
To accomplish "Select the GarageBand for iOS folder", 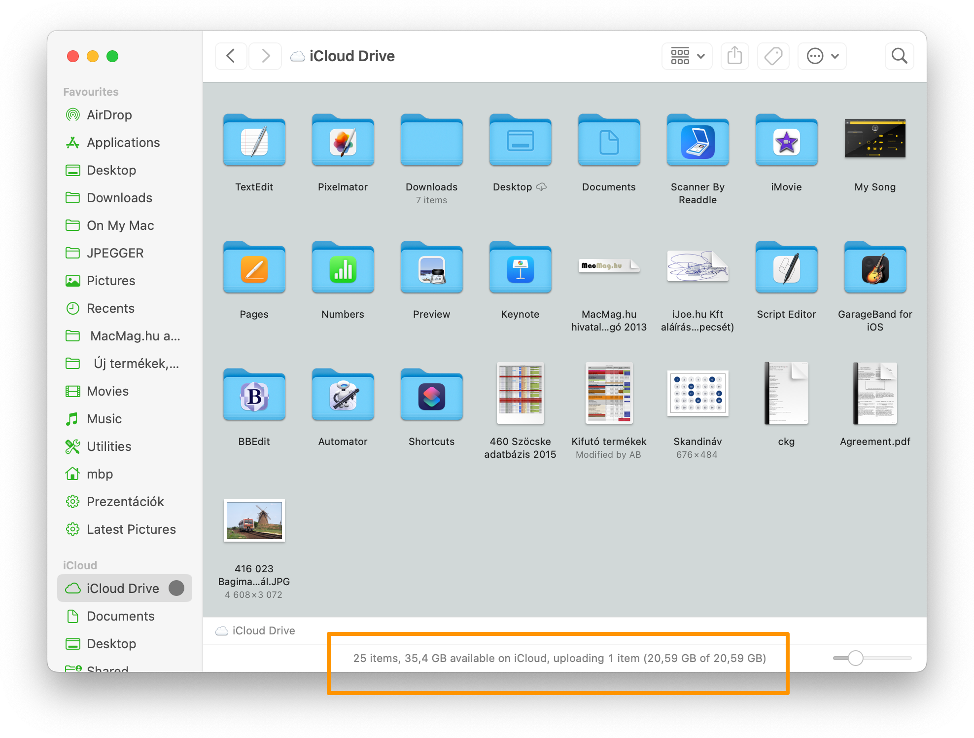I will click(x=875, y=268).
